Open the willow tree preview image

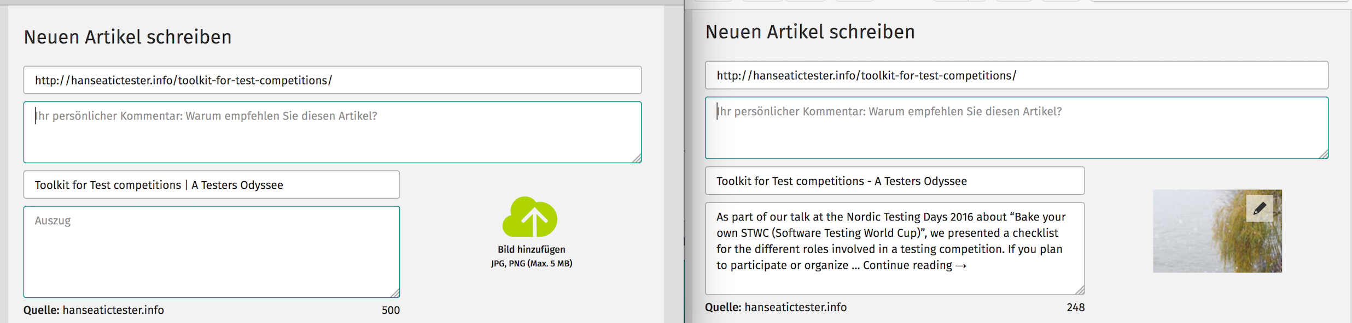coord(1217,231)
